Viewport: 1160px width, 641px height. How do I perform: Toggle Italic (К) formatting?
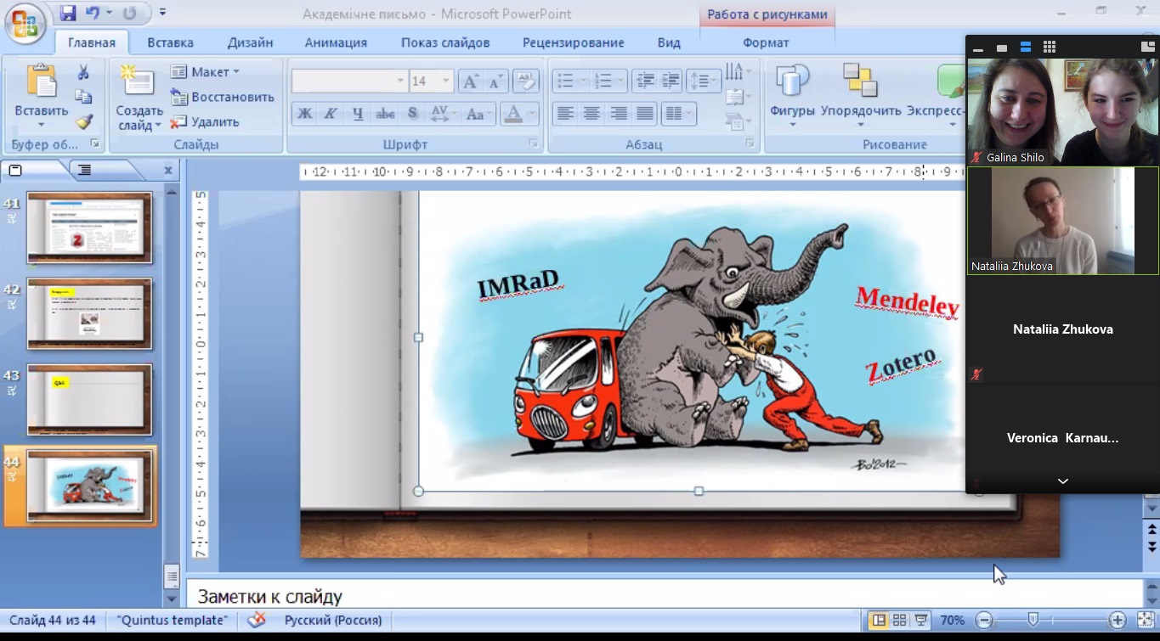[331, 114]
